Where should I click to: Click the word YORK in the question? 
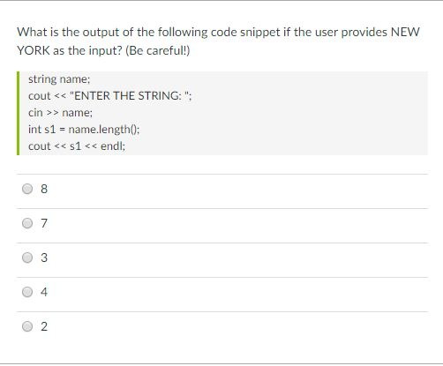[34, 50]
